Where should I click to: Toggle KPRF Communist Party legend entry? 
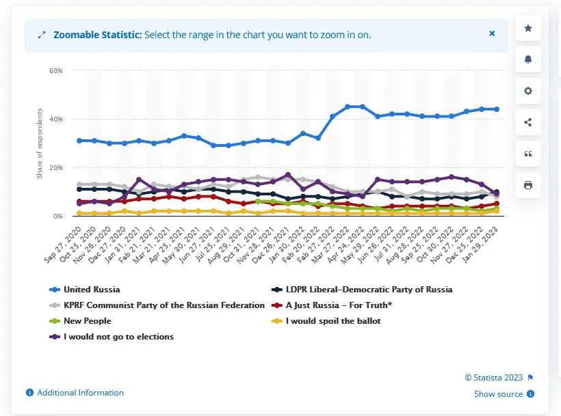(164, 305)
